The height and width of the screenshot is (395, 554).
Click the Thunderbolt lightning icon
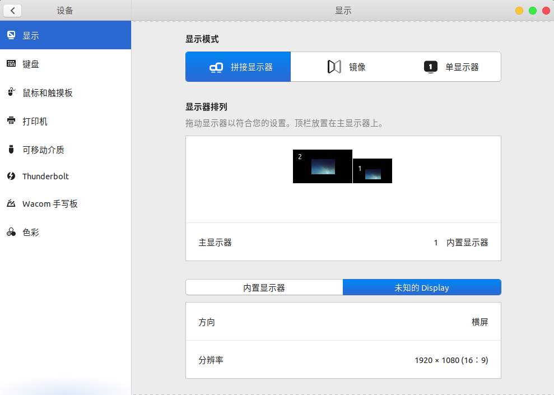click(x=11, y=176)
